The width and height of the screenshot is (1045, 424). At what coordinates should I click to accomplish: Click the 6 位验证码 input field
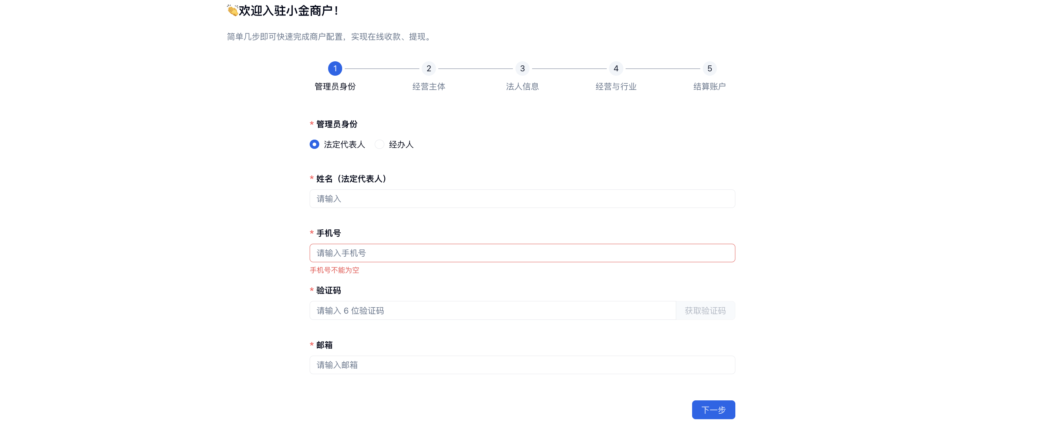(493, 311)
